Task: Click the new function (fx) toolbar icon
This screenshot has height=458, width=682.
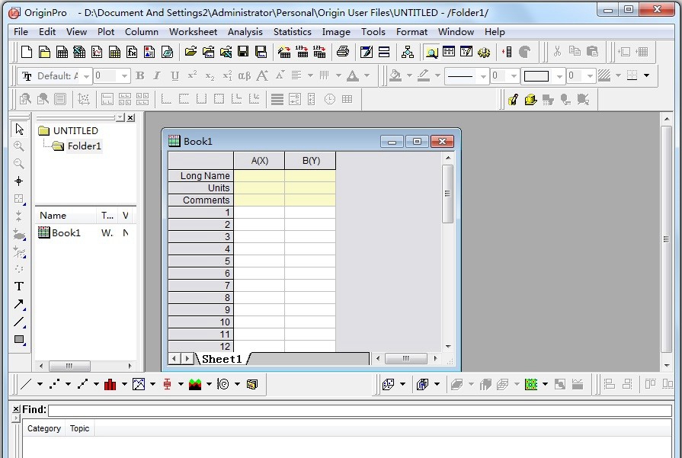Action: pos(132,52)
